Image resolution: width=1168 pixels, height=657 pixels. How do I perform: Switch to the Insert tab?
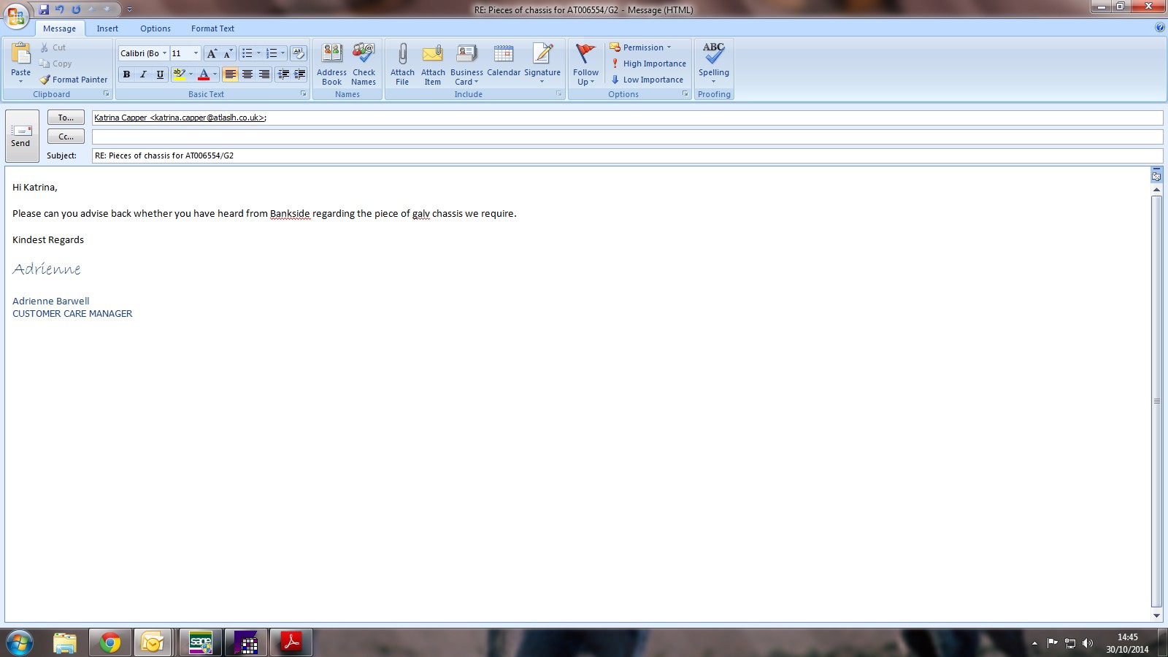point(107,28)
